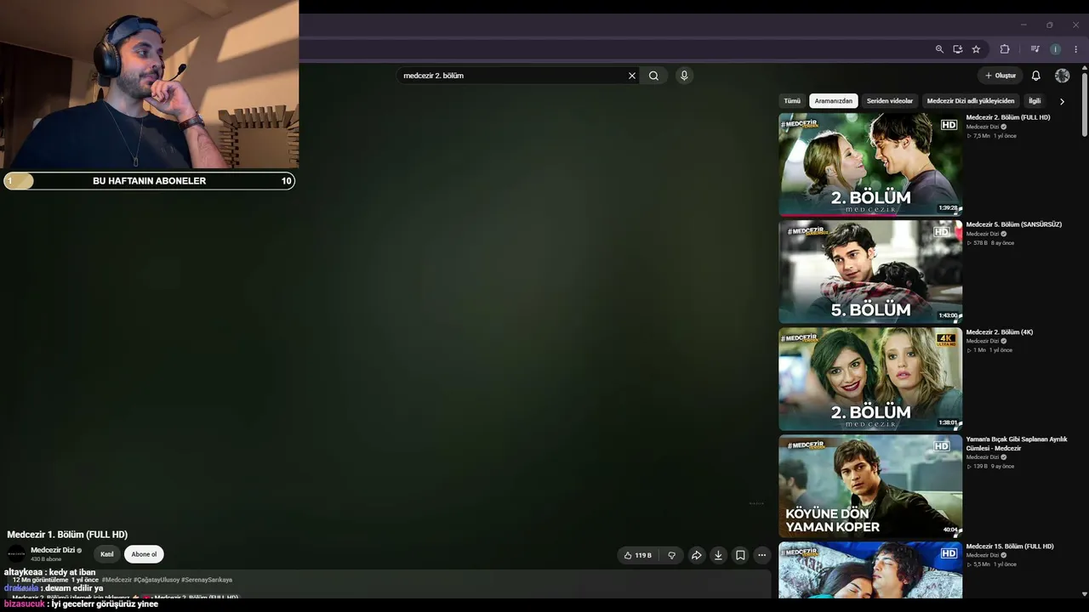Click the Katıl join button
This screenshot has width=1089, height=612.
[x=107, y=554]
